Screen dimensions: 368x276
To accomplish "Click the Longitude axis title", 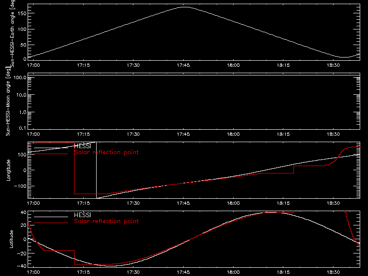I will 8,170.
